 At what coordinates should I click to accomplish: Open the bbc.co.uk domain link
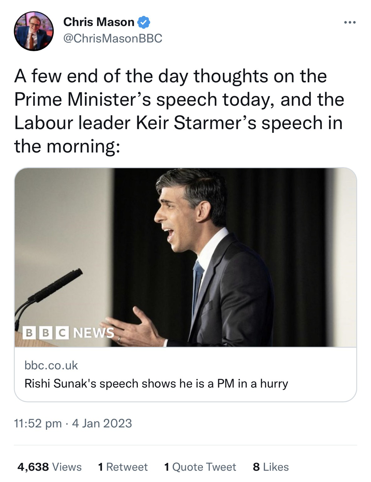click(51, 365)
